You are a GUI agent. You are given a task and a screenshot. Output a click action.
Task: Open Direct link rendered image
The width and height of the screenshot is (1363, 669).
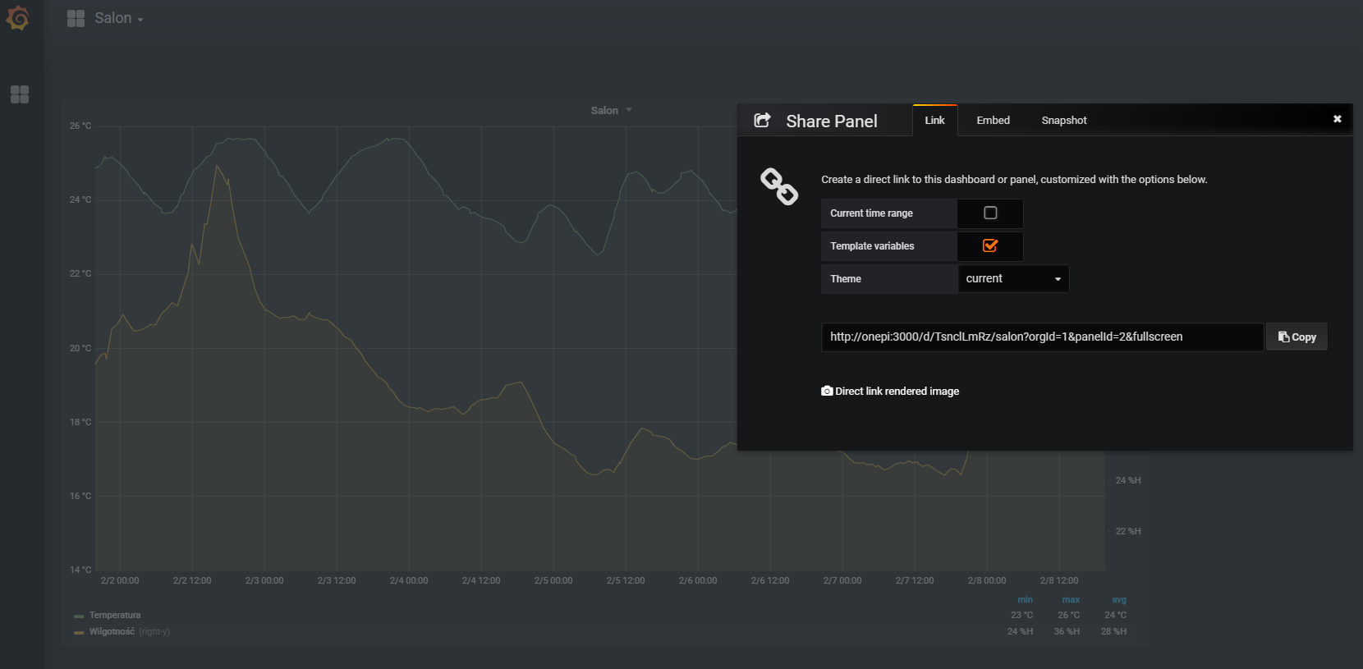click(897, 392)
